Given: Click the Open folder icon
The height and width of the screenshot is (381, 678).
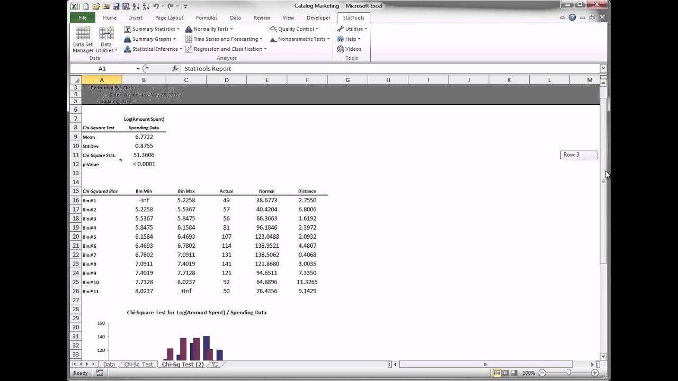Looking at the screenshot, I should point(96,6).
